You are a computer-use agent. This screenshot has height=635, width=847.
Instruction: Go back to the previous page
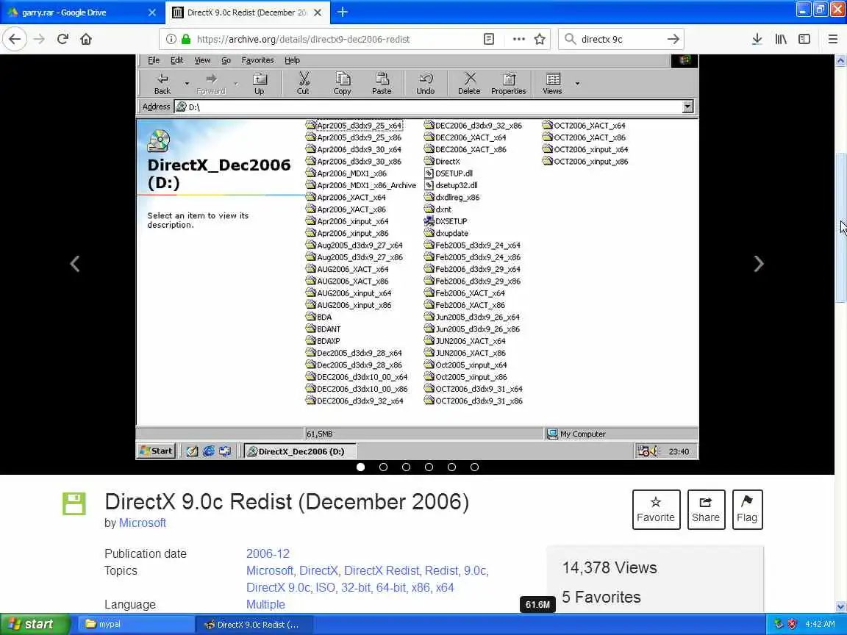[15, 39]
